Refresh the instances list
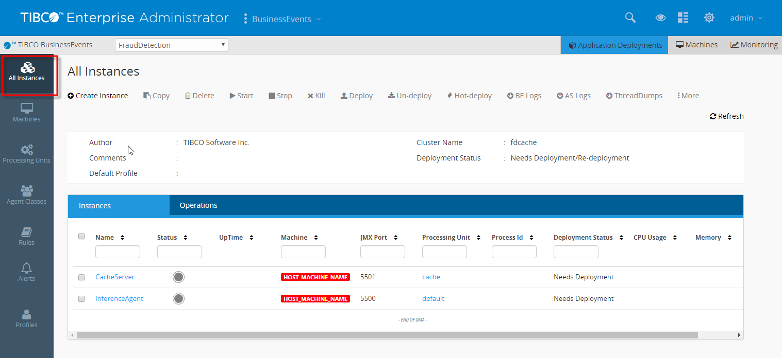Viewport: 782px width, 358px height. click(727, 116)
